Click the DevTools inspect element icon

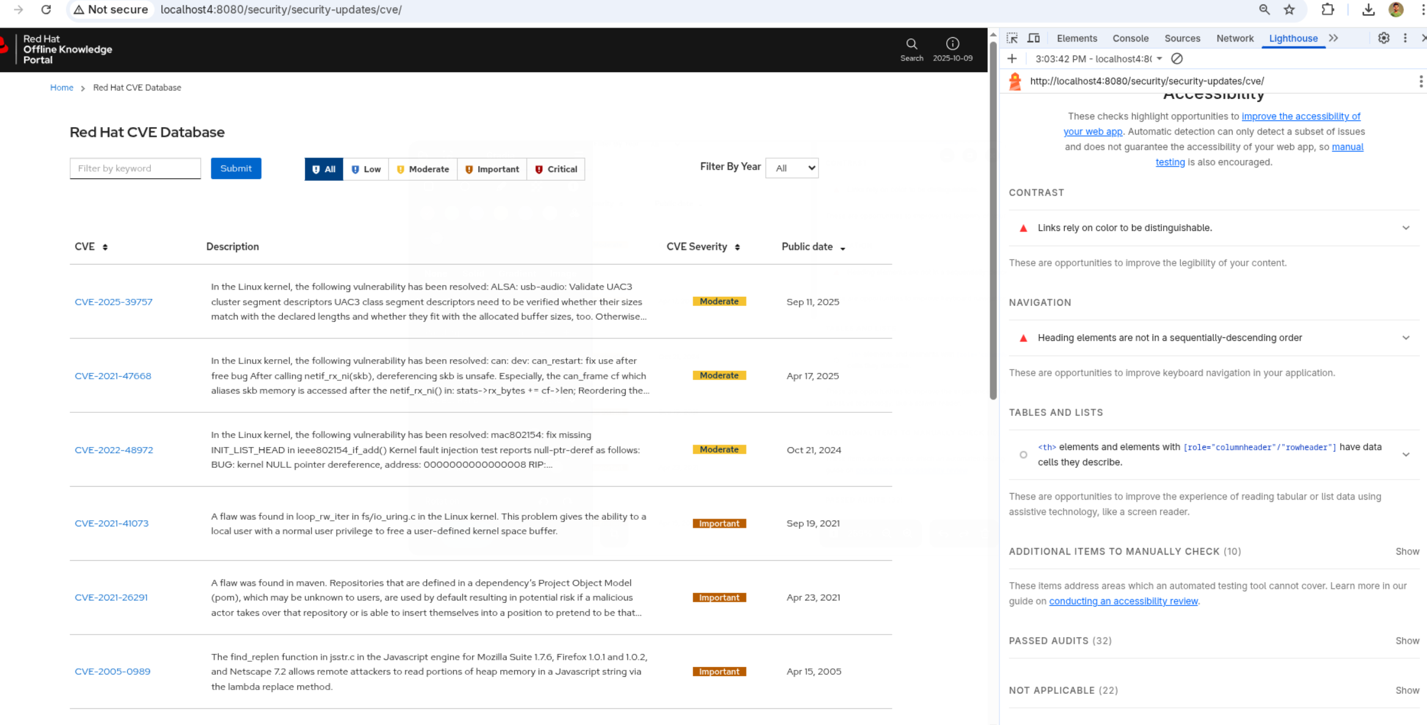tap(1012, 38)
